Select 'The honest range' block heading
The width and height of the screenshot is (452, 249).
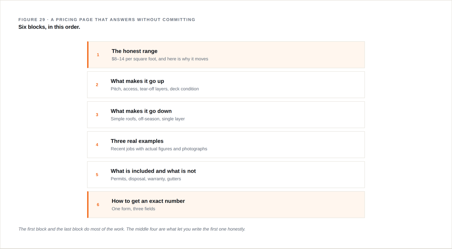134,51
